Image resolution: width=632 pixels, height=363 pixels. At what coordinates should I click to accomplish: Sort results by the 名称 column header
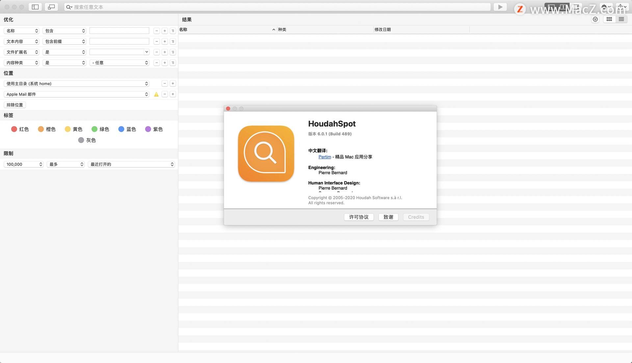click(x=227, y=30)
